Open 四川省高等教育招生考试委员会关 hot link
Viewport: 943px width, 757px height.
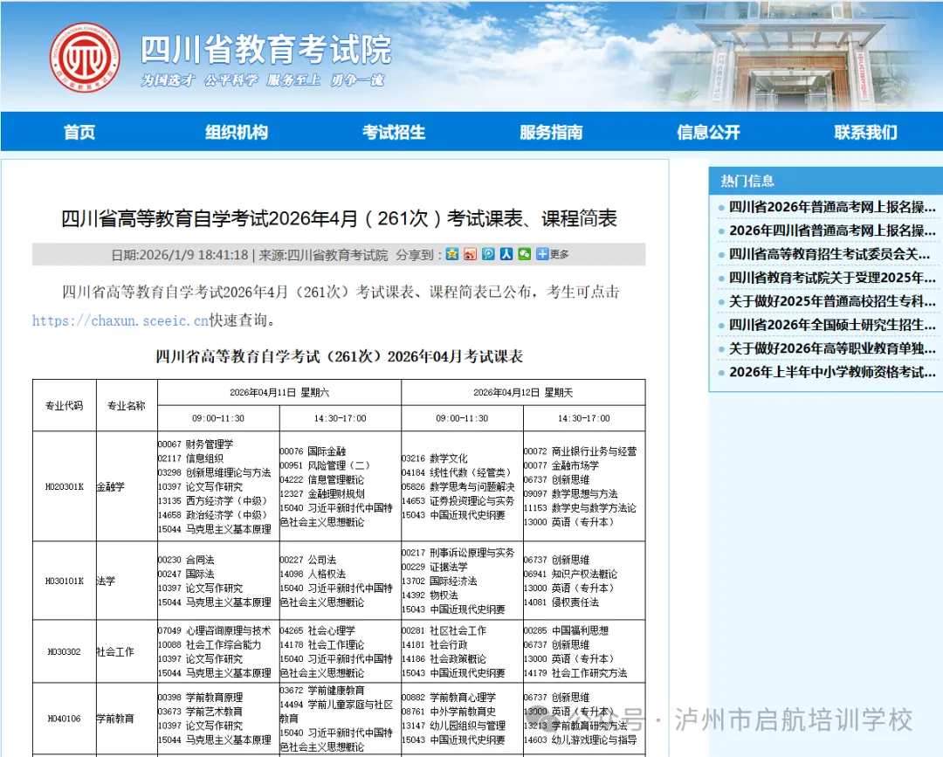pos(830,254)
